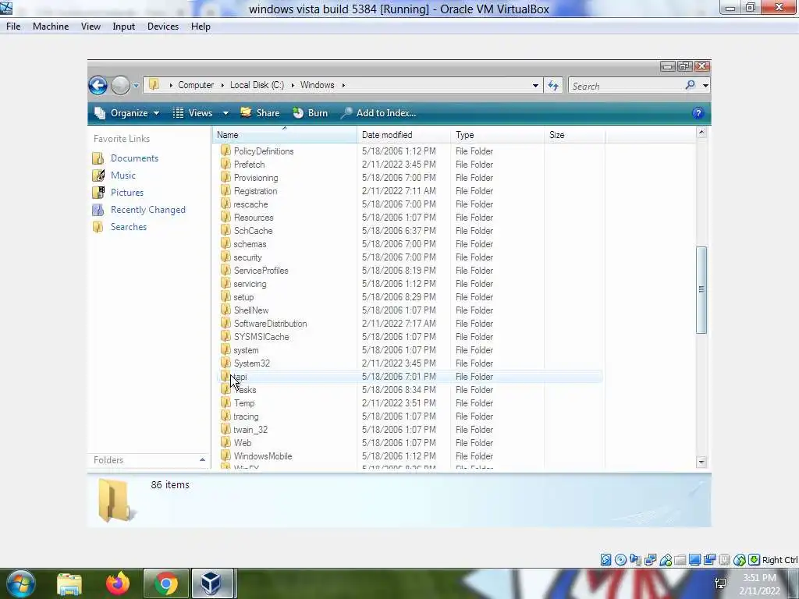Select the Resources folder icon

(225, 217)
